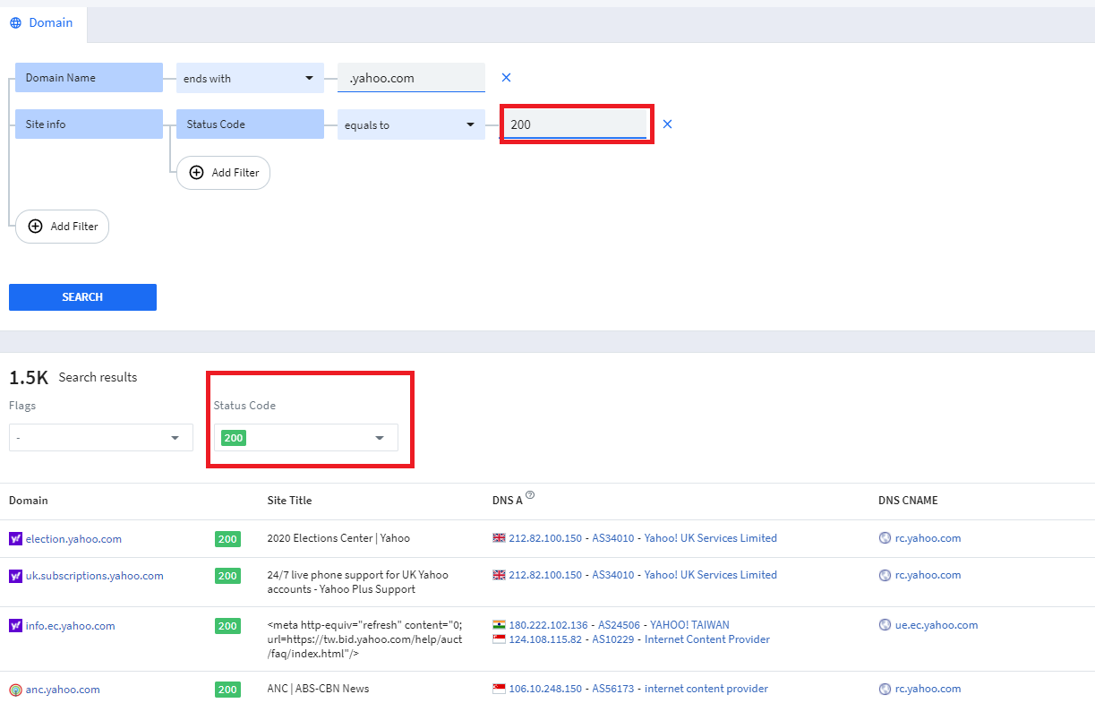Screen dimensions: 1095x703
Task: Click the CNAME globe icon beside ue.ec.yahoo.com
Action: 885,626
